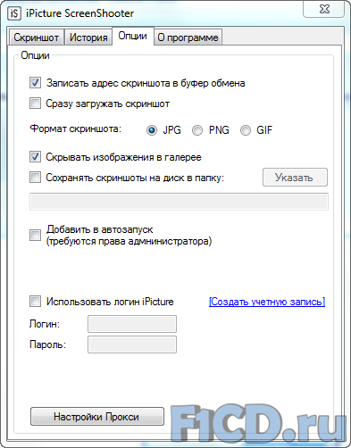Open Настройки Прокси settings
351x448 pixels.
coord(97,417)
